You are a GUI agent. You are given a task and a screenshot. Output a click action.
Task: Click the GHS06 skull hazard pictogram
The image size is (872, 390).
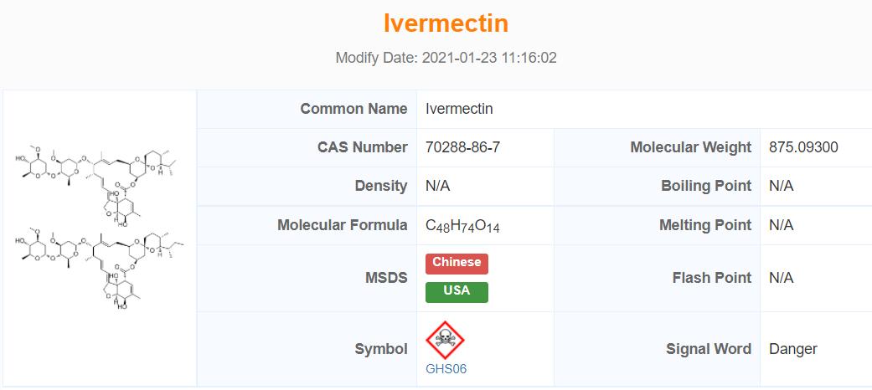(446, 340)
